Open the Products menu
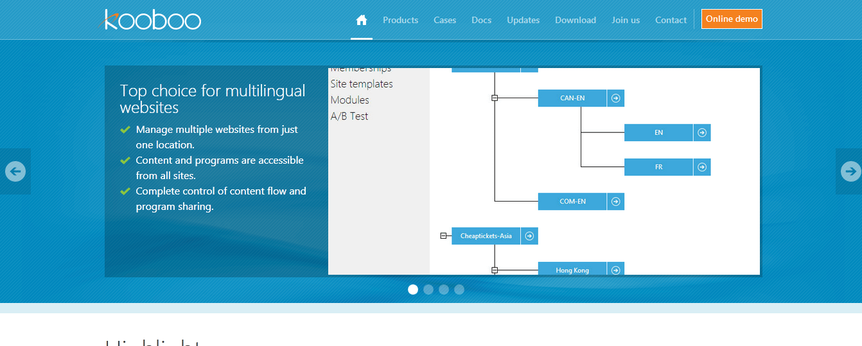This screenshot has width=862, height=346. [x=400, y=20]
